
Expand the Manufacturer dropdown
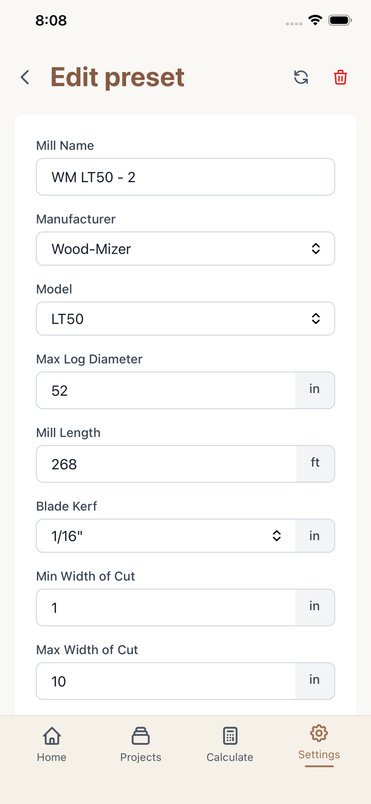pos(185,249)
